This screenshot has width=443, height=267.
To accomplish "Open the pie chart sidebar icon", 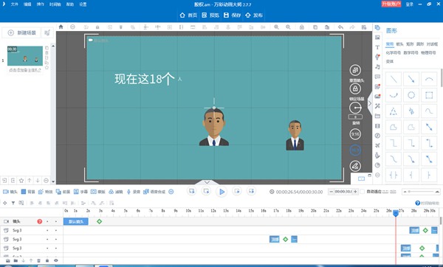I will click(x=377, y=165).
